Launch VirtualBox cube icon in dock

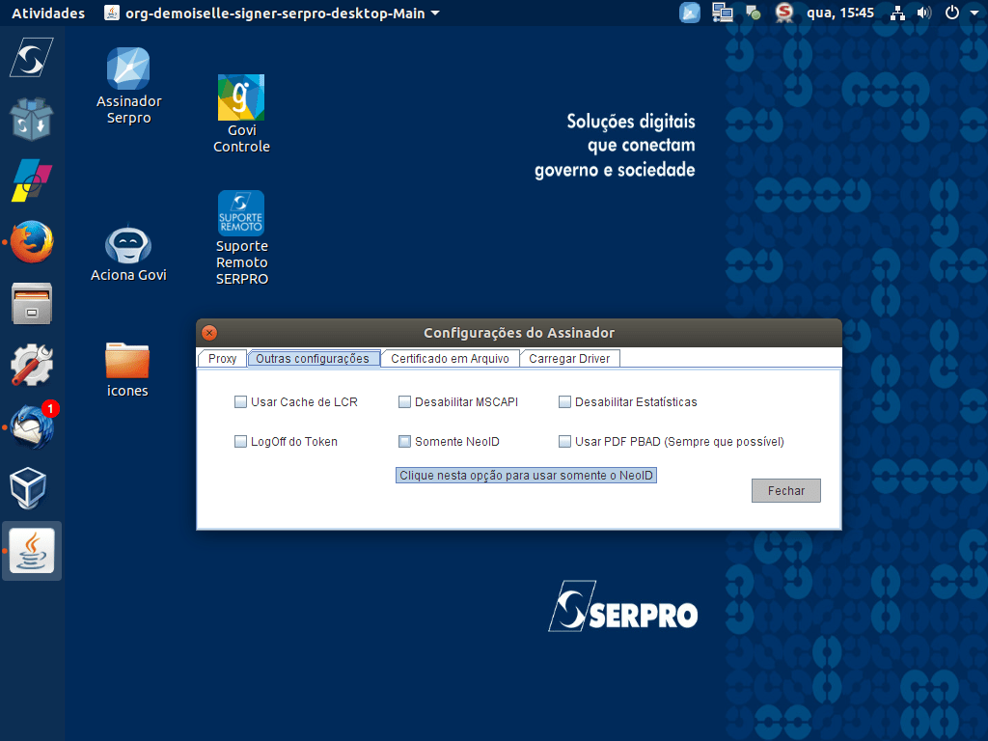[x=28, y=488]
